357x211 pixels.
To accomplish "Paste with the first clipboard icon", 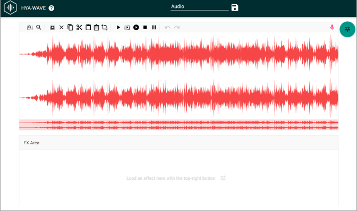I will point(88,28).
